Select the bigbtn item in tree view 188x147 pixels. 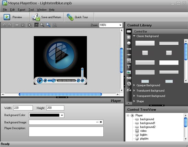[x=144, y=135]
